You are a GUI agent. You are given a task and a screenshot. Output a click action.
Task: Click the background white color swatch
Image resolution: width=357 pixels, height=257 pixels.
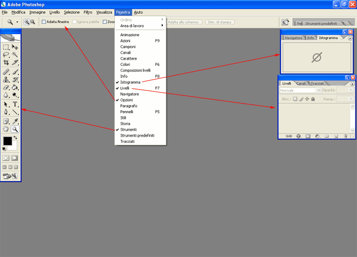point(14,147)
